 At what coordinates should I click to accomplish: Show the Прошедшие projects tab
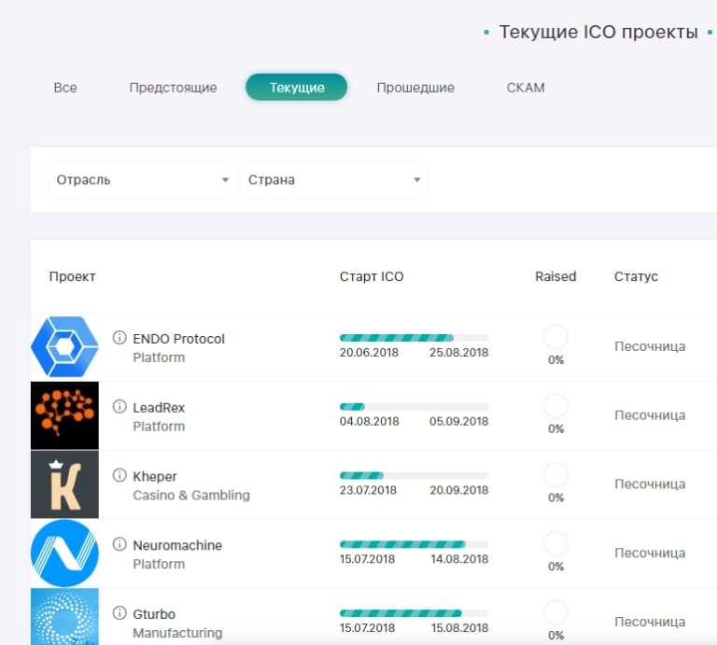(415, 88)
